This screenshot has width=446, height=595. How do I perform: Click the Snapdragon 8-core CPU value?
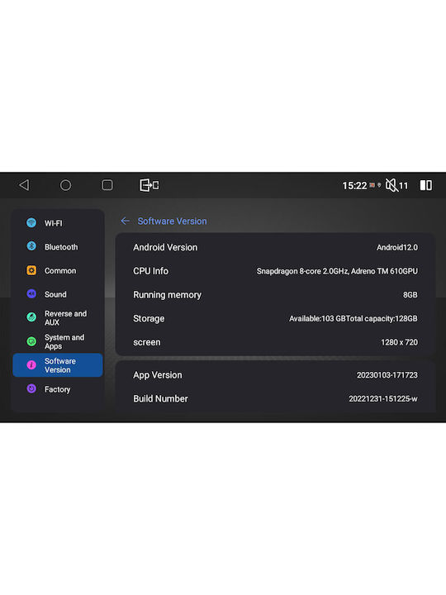(337, 271)
